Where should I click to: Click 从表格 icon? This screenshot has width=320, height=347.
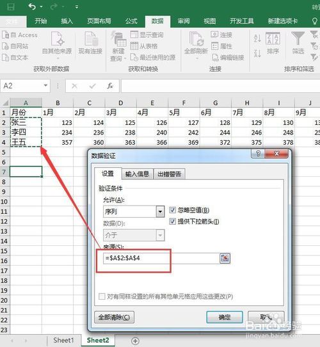point(134,46)
